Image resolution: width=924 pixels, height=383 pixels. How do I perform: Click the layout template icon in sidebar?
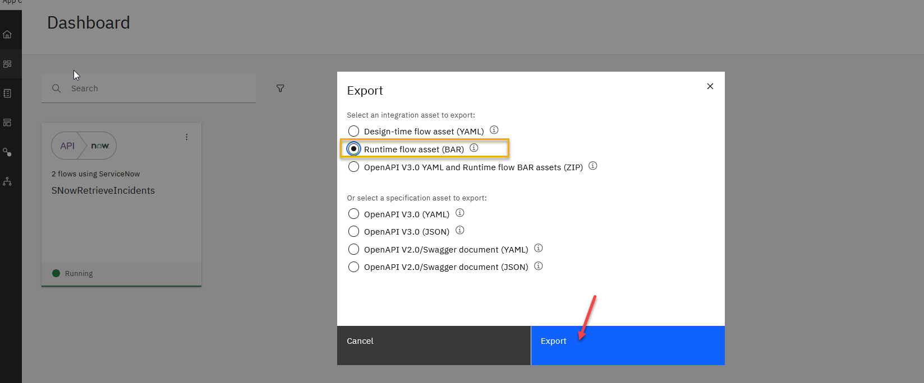7,123
